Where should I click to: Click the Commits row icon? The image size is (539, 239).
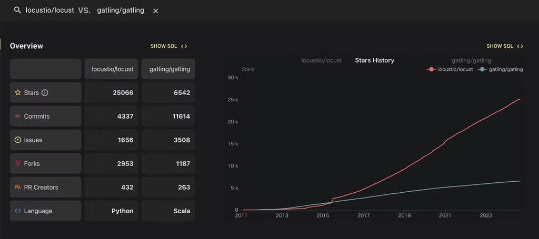(x=18, y=116)
